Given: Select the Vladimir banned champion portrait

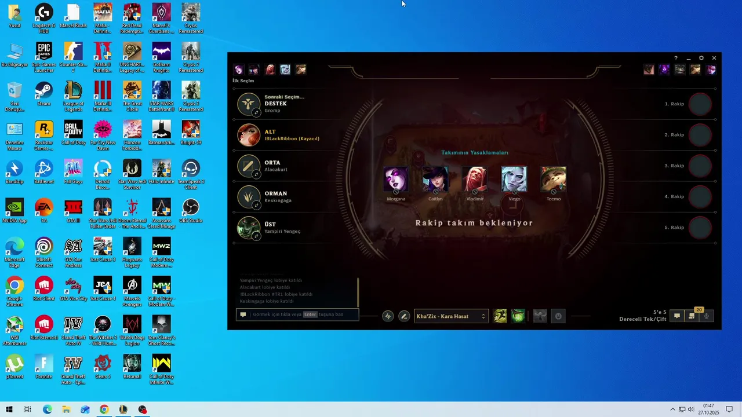Looking at the screenshot, I should tap(475, 180).
